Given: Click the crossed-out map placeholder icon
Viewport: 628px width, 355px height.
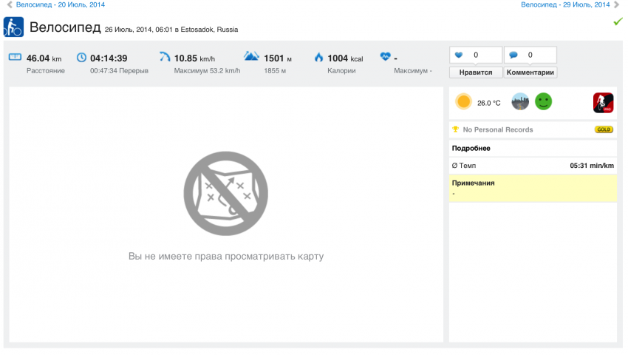Looking at the screenshot, I should pos(225,192).
